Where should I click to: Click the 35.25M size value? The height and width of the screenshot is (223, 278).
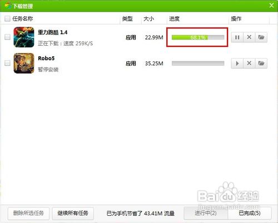pos(154,64)
